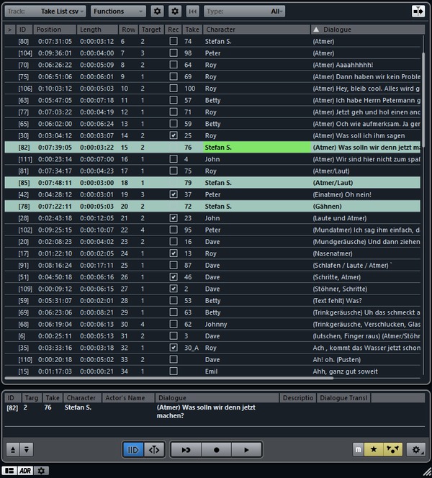This screenshot has width=432, height=478.
Task: Click the record button in transport controls
Action: [x=216, y=449]
